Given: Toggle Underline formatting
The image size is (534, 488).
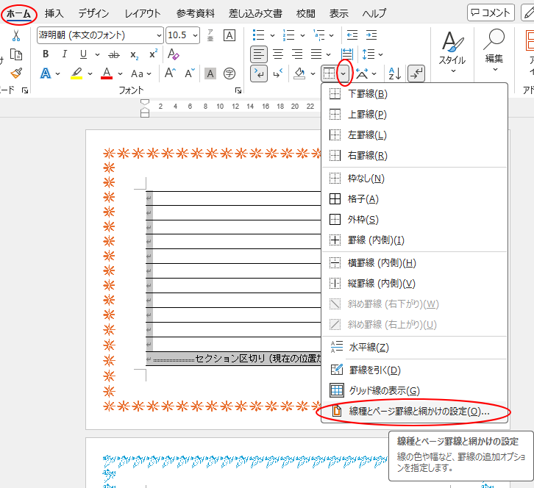Looking at the screenshot, I should point(83,54).
